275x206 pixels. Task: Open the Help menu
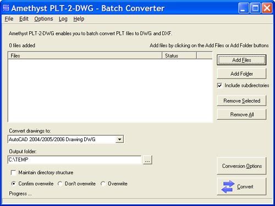pos(79,19)
